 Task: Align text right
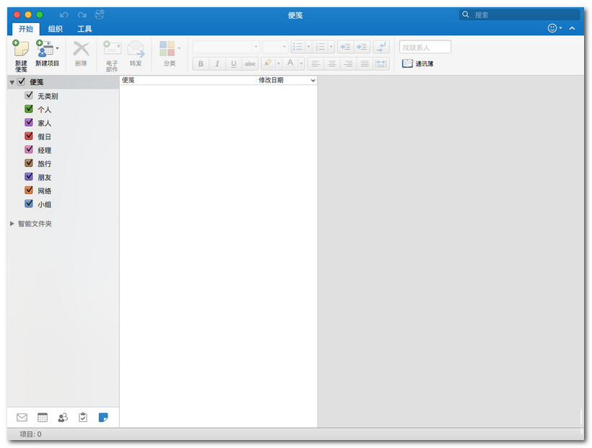click(348, 63)
